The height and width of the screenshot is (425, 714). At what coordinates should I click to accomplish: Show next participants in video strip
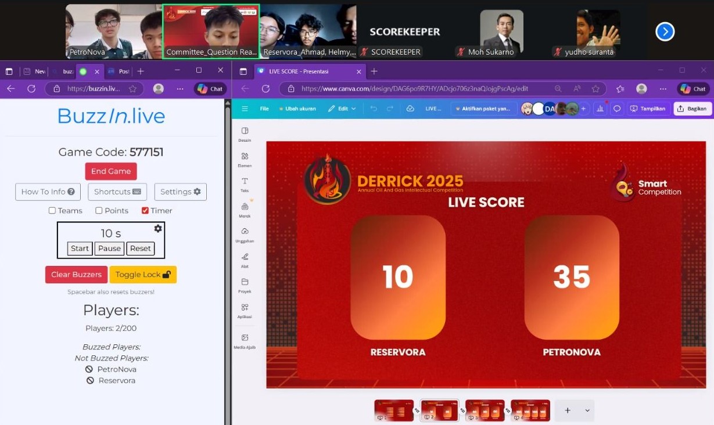pyautogui.click(x=665, y=31)
